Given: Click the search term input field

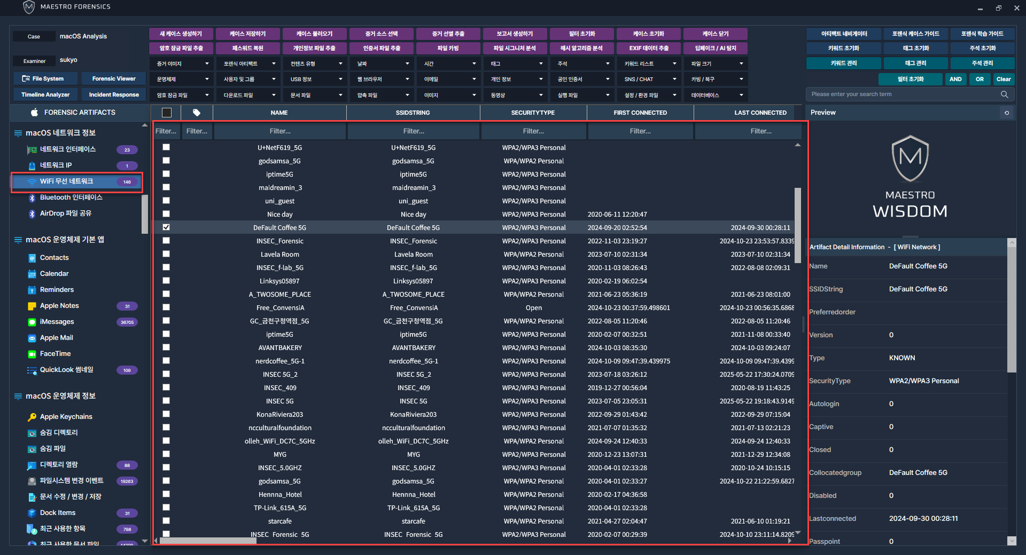Looking at the screenshot, I should click(x=903, y=94).
